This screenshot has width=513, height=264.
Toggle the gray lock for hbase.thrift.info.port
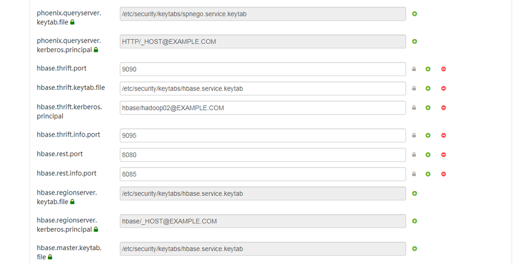click(414, 136)
